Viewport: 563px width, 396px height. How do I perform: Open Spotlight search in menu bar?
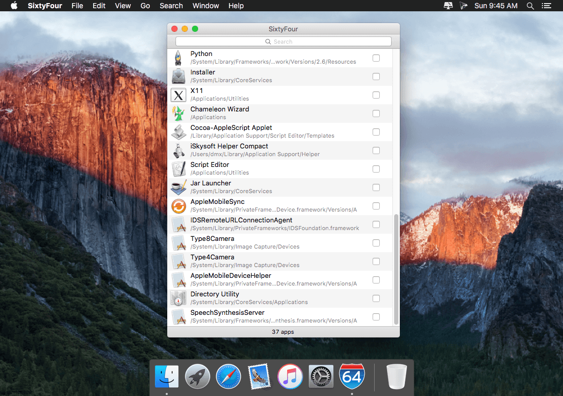pos(531,6)
